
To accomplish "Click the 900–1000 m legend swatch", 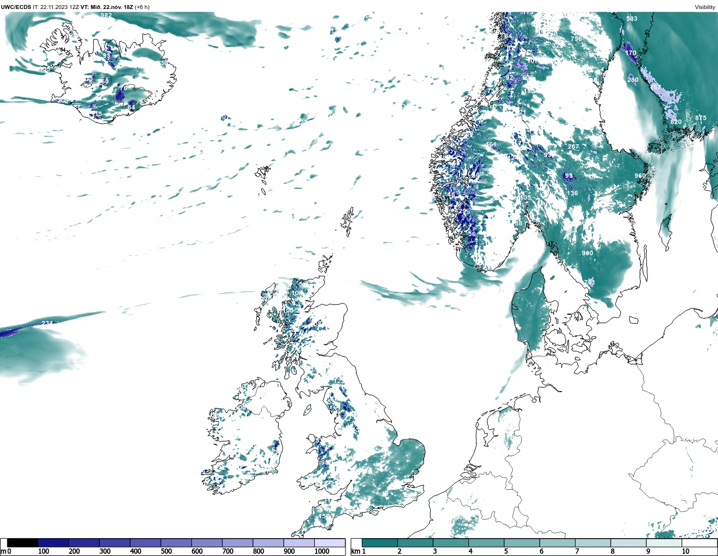I will [298, 543].
